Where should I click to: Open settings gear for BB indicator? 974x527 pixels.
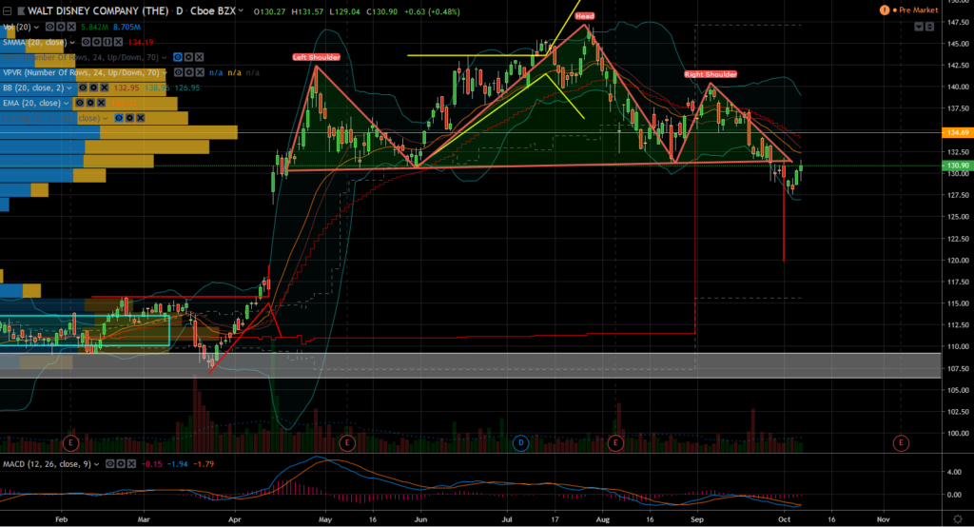tap(94, 88)
